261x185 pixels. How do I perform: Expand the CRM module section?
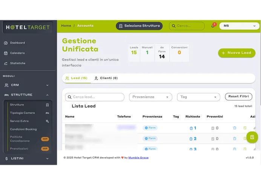(26, 85)
